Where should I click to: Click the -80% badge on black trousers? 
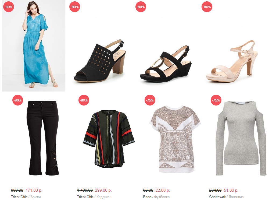coord(18,100)
